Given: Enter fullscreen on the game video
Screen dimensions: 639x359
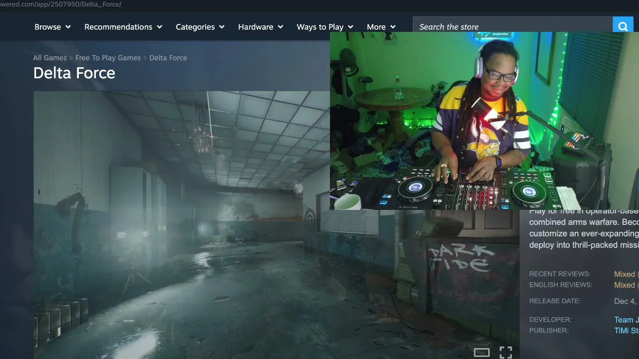Looking at the screenshot, I should point(506,353).
